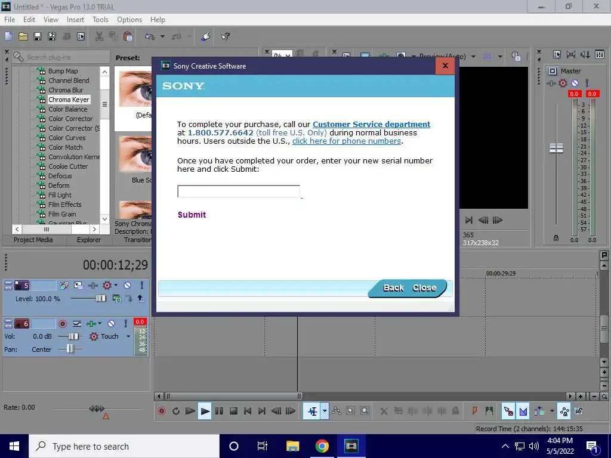Viewport: 611px width, 458px height.
Task: Open the Customer Service department link
Action: pyautogui.click(x=371, y=124)
